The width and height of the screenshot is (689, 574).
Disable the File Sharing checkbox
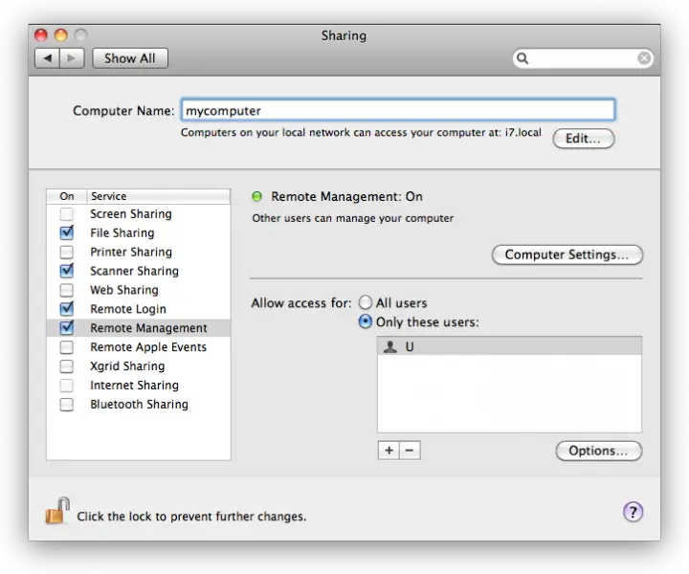pyautogui.click(x=67, y=232)
